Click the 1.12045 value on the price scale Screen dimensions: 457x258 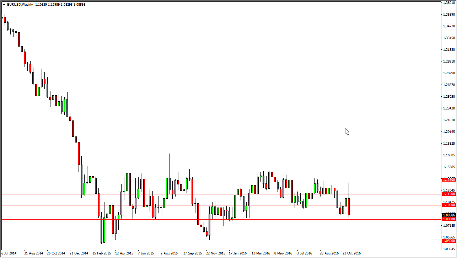pos(449,191)
